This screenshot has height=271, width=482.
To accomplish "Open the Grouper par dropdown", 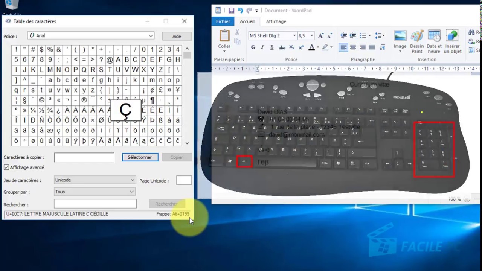I will 95,192.
